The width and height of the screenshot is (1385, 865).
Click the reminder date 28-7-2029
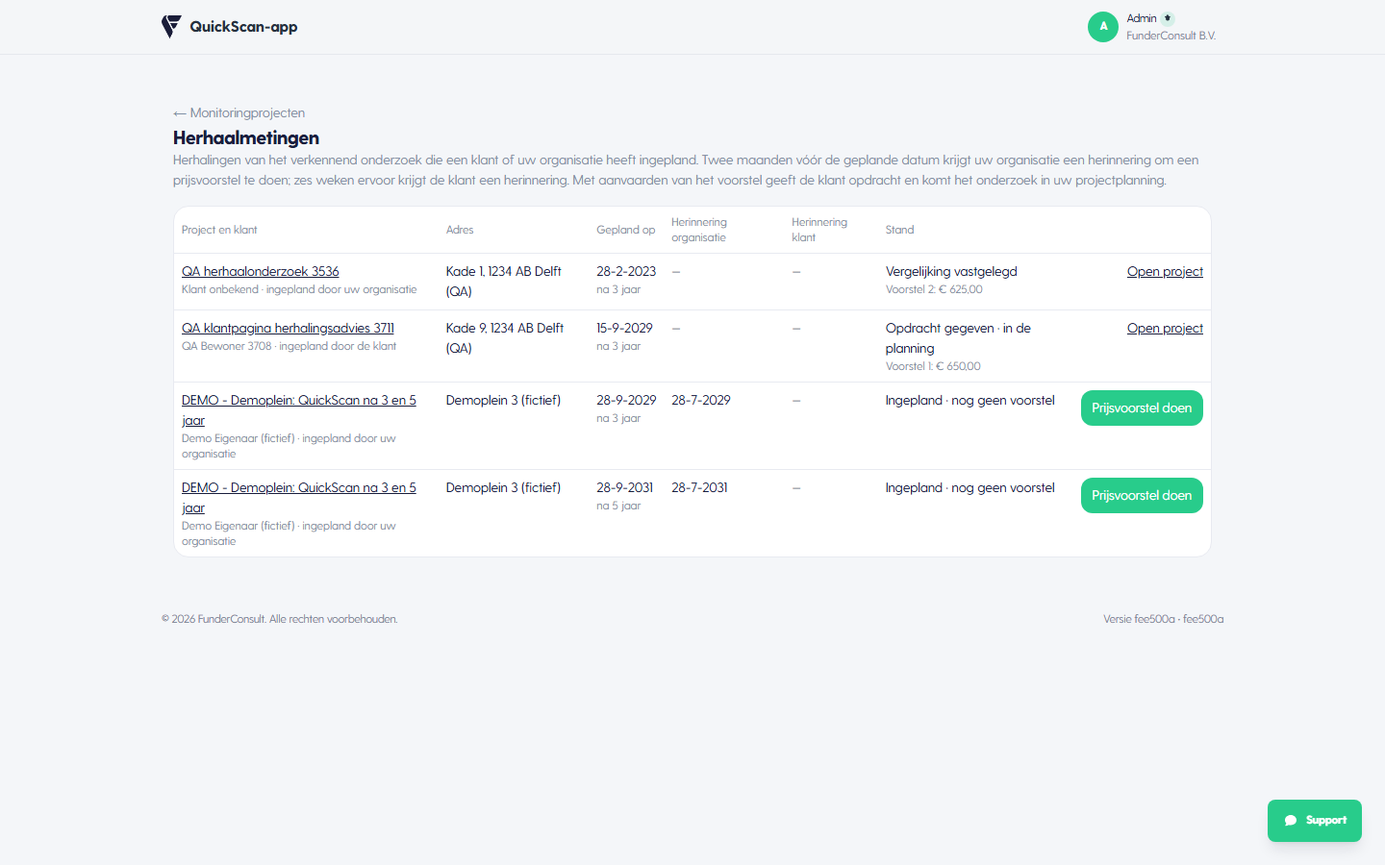point(701,400)
